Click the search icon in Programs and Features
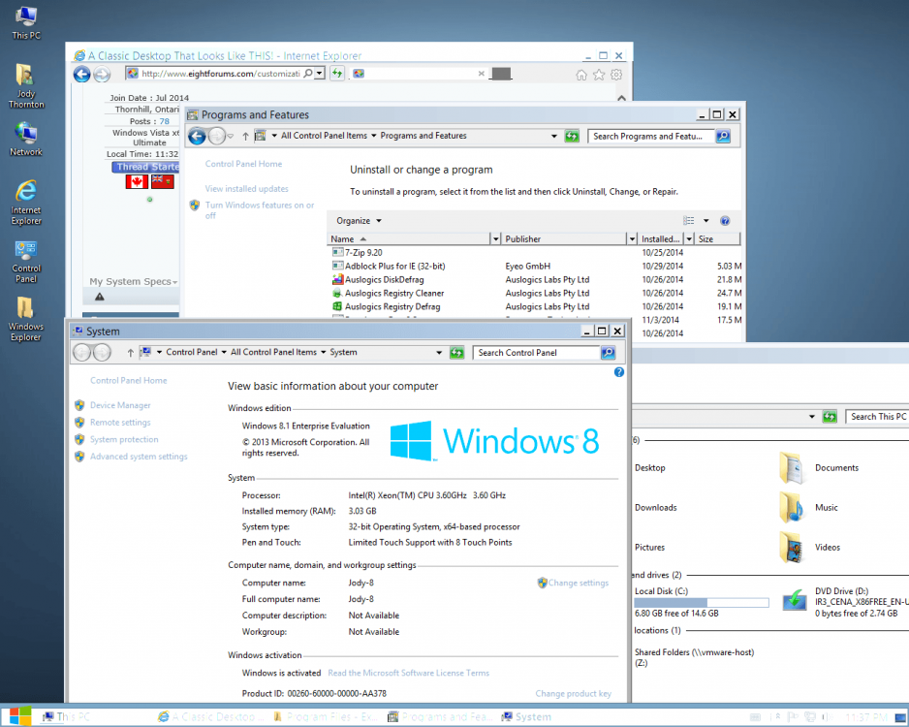Viewport: 909px width, 727px height. [x=723, y=137]
